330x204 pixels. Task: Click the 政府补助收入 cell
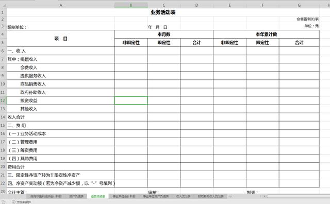point(61,92)
